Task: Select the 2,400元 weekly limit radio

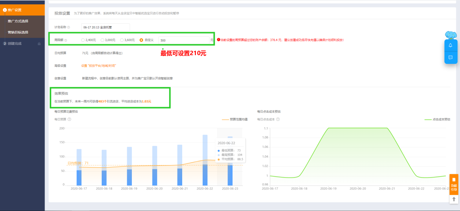Action: coord(83,40)
